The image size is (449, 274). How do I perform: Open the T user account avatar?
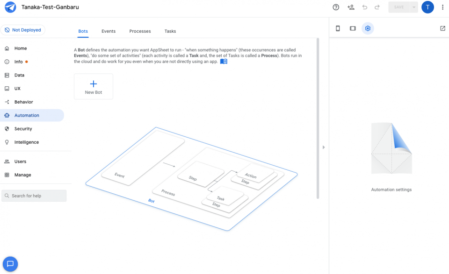427,7
